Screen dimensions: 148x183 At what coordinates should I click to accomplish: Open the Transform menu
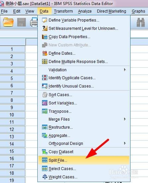[63, 11]
